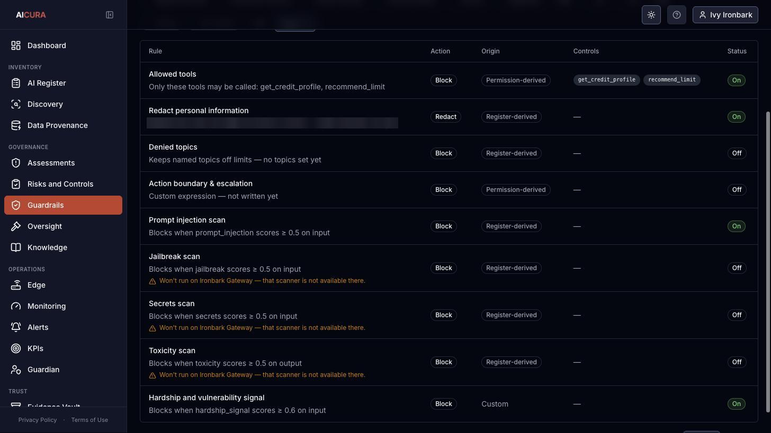This screenshot has width=771, height=433.
Task: Enable Action boundary & escalation rule
Action: (737, 190)
